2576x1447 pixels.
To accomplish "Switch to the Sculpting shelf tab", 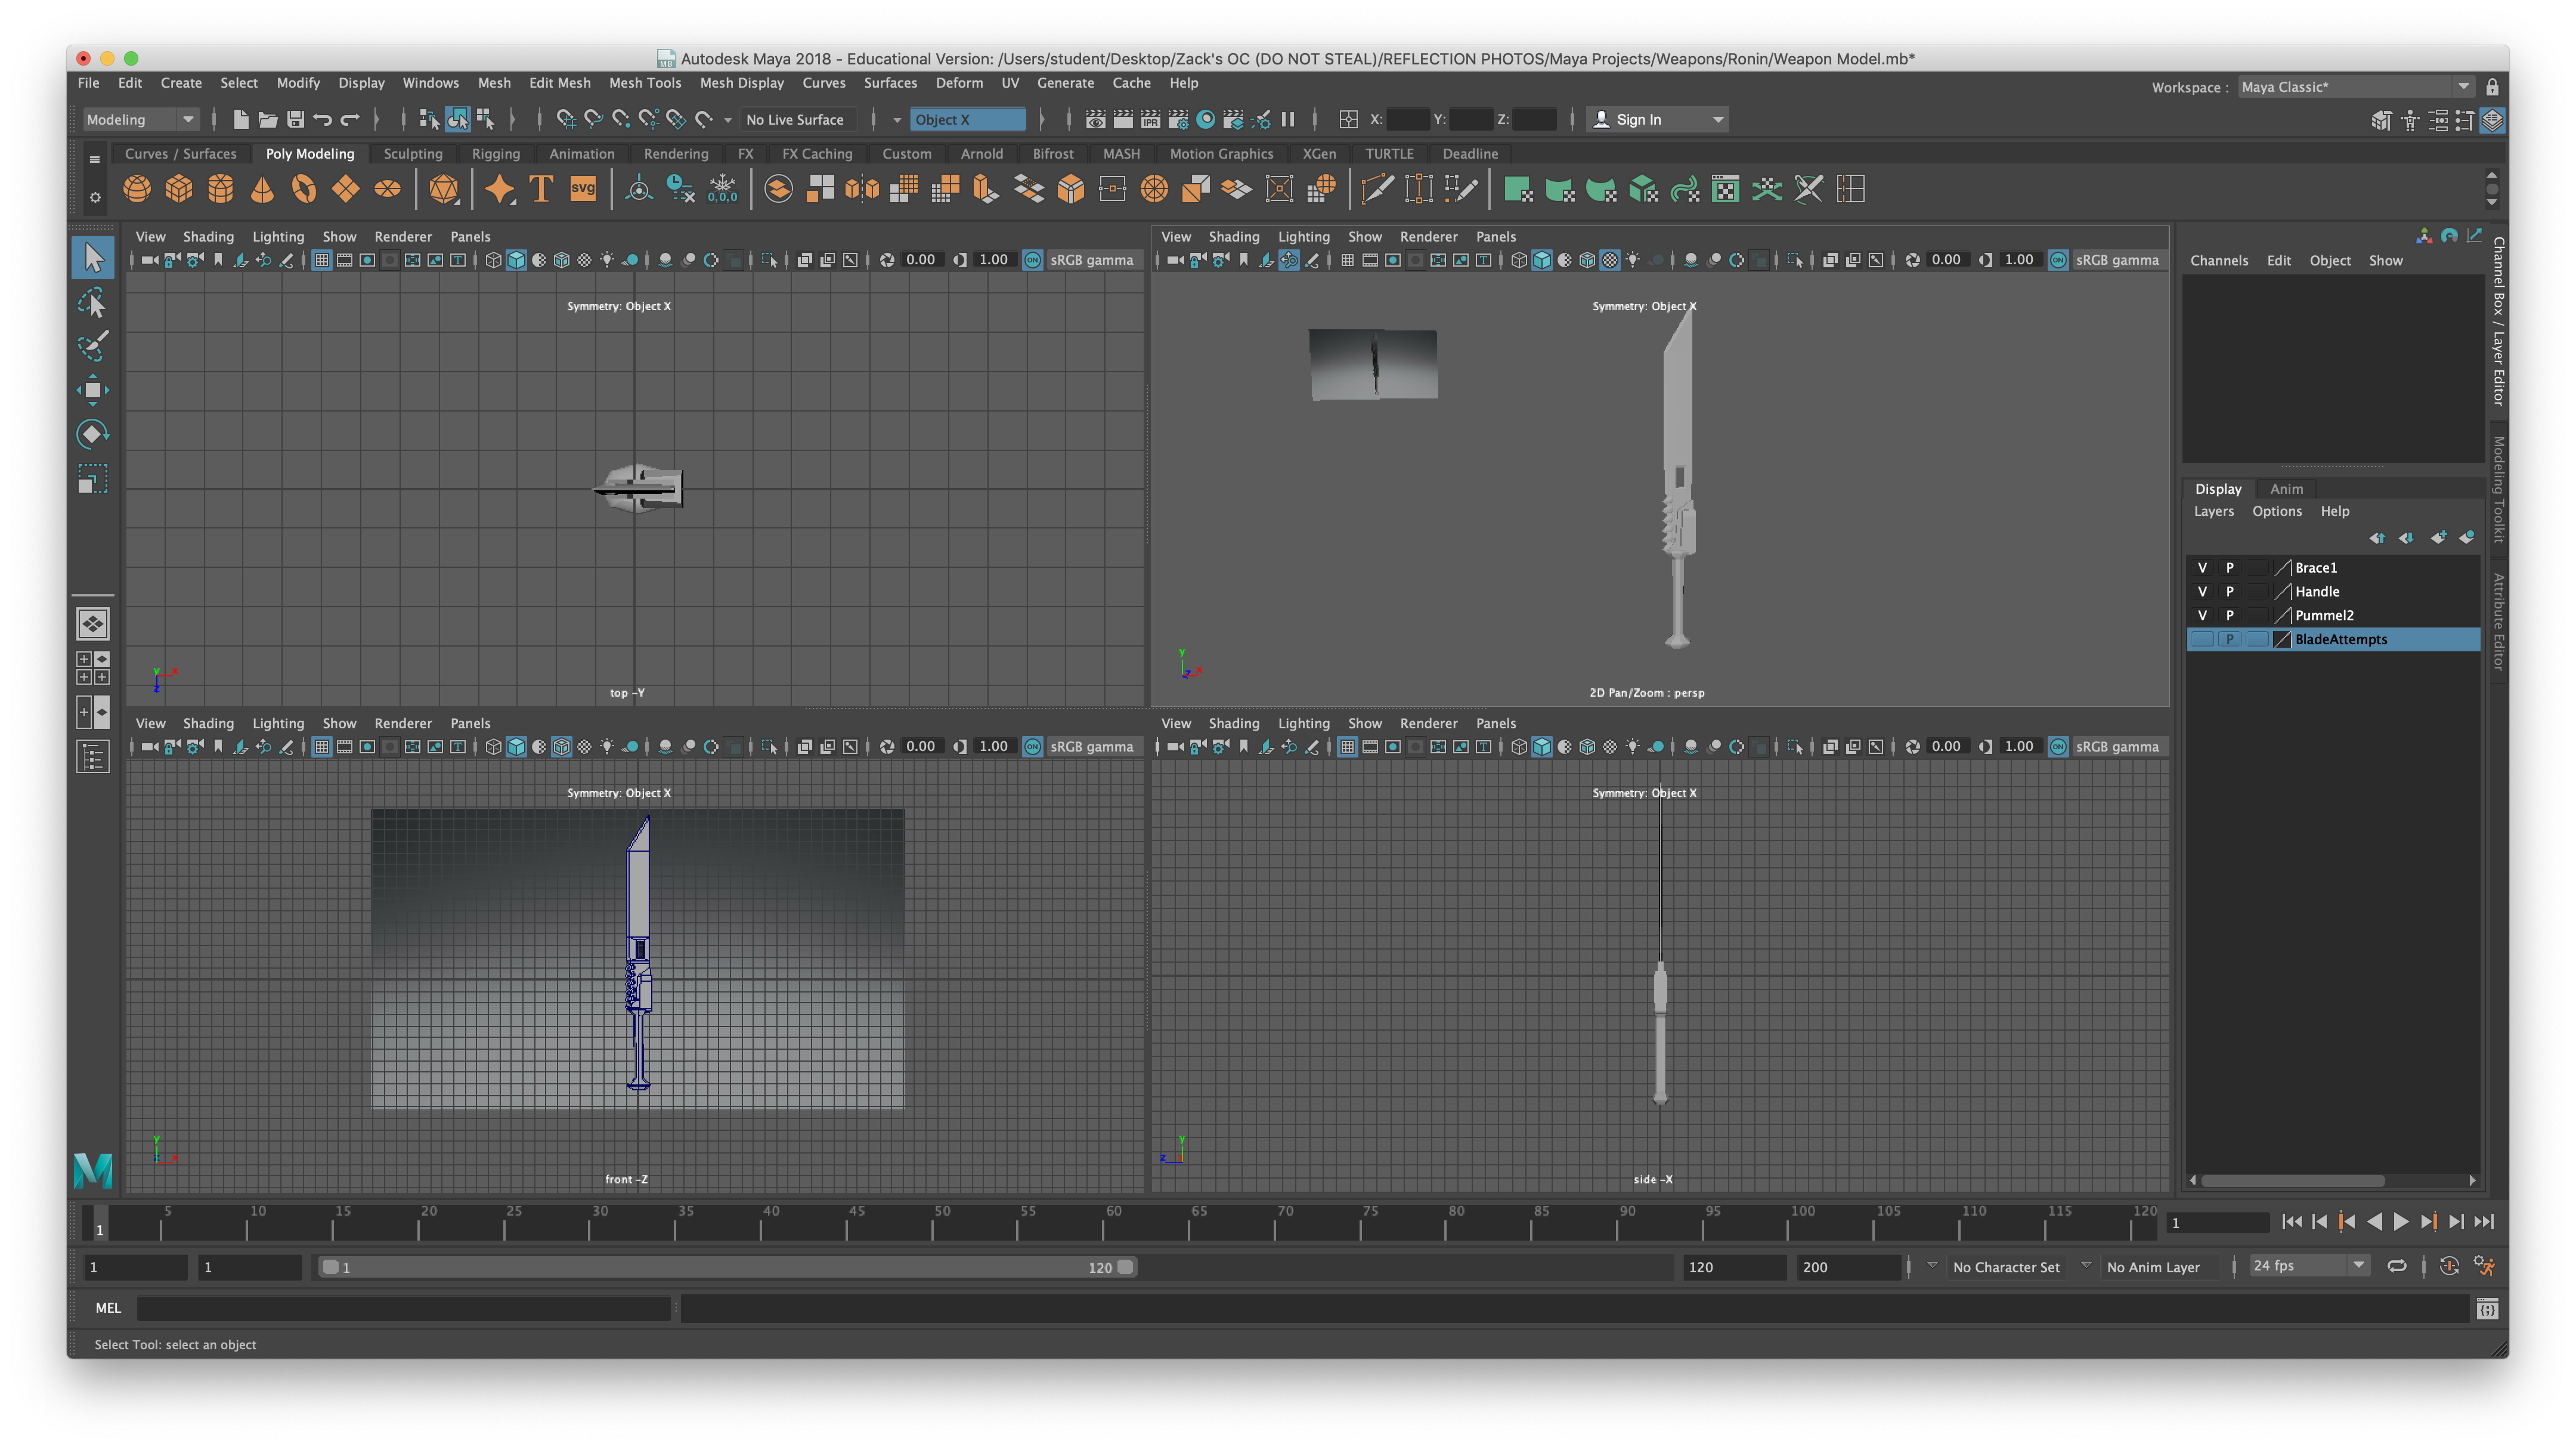I will click(412, 154).
